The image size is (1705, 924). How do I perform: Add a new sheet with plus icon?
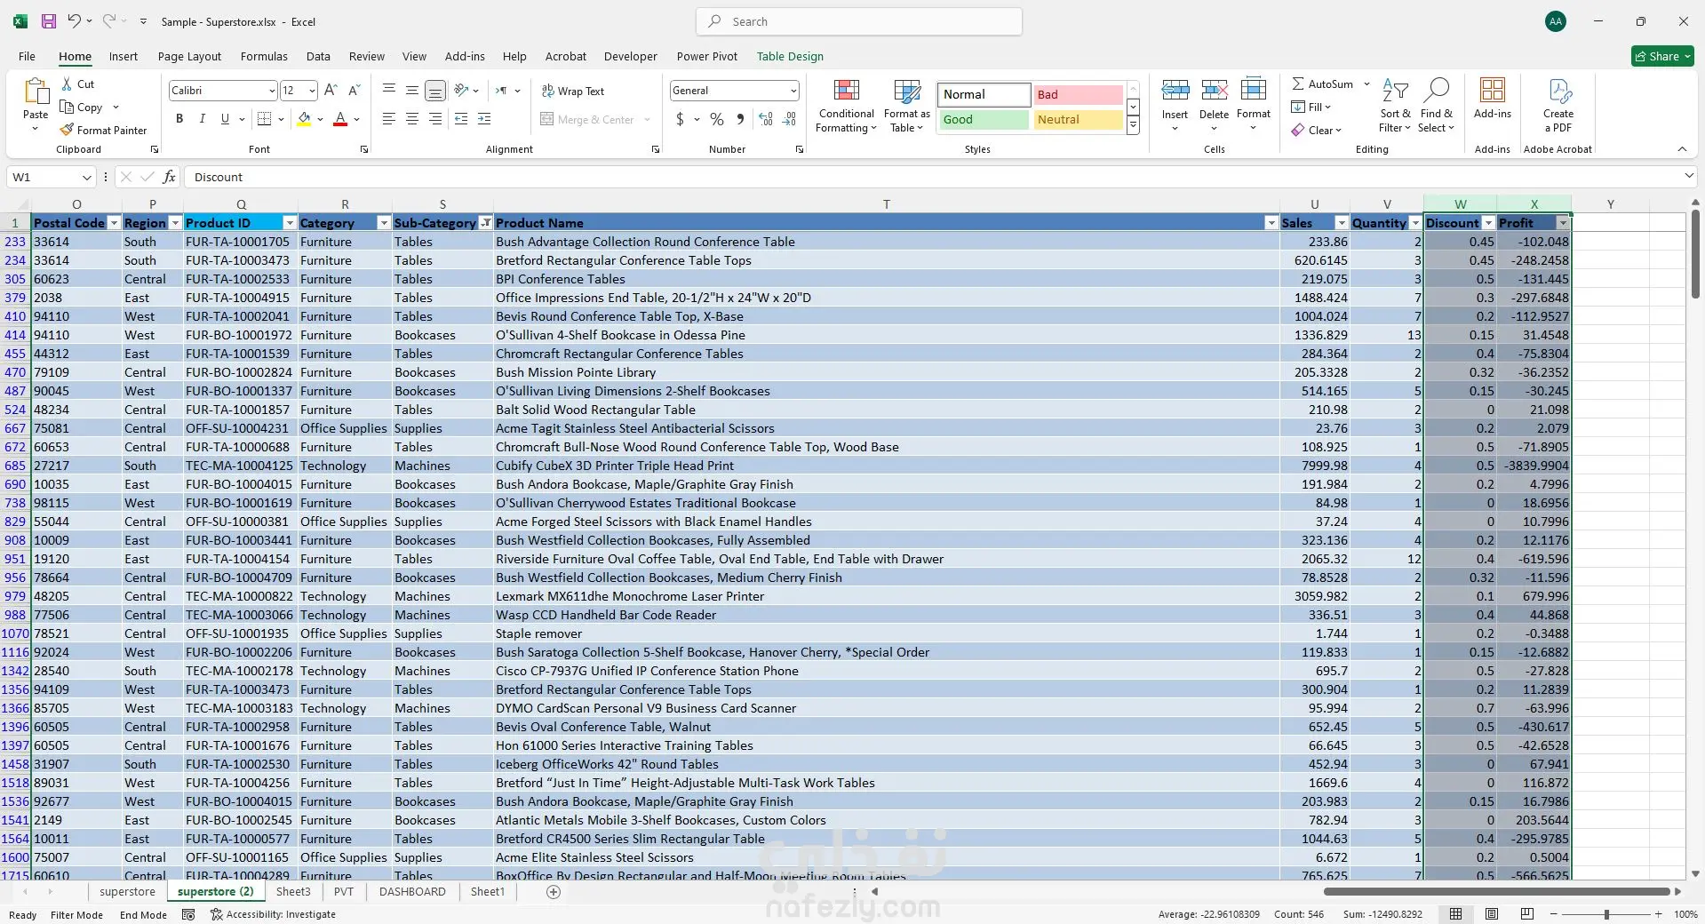[x=554, y=892]
